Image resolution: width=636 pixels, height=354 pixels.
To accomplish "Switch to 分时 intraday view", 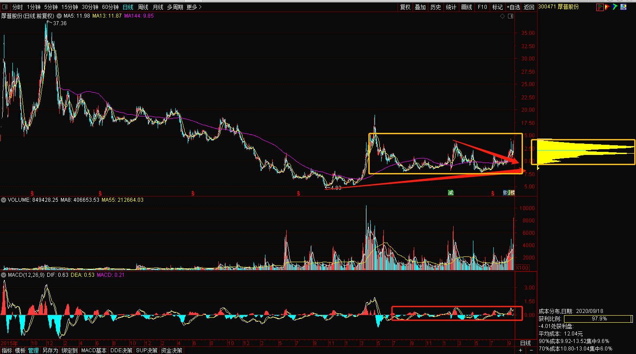I will pos(17,7).
